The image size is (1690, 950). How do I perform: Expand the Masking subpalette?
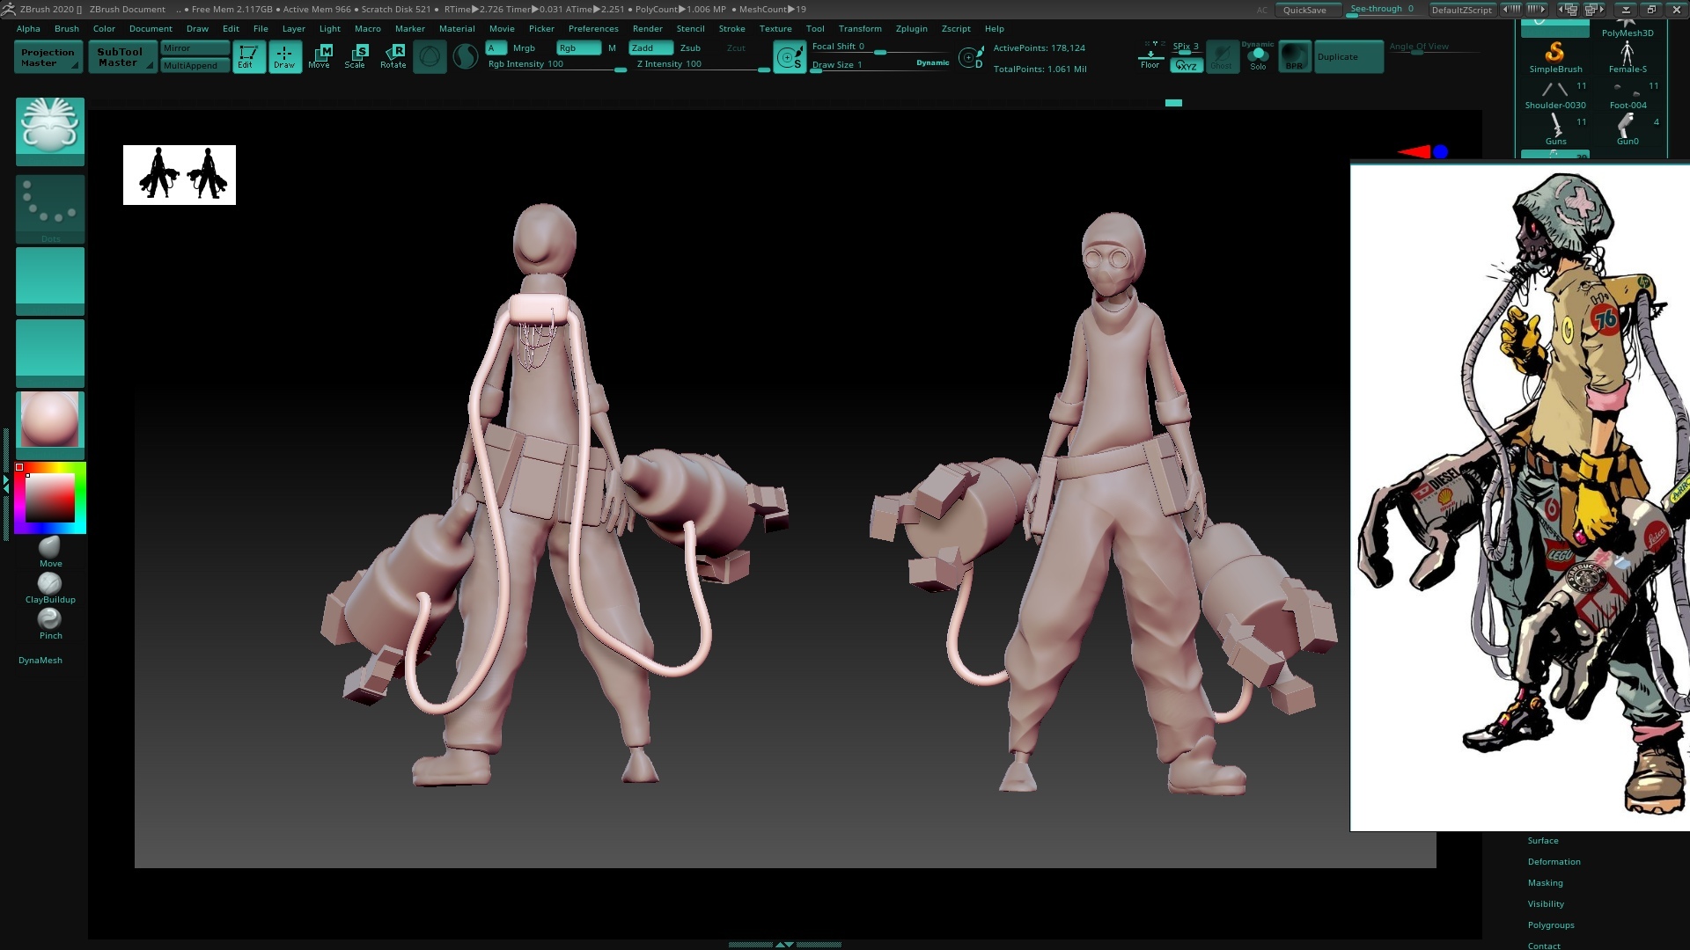1545,883
